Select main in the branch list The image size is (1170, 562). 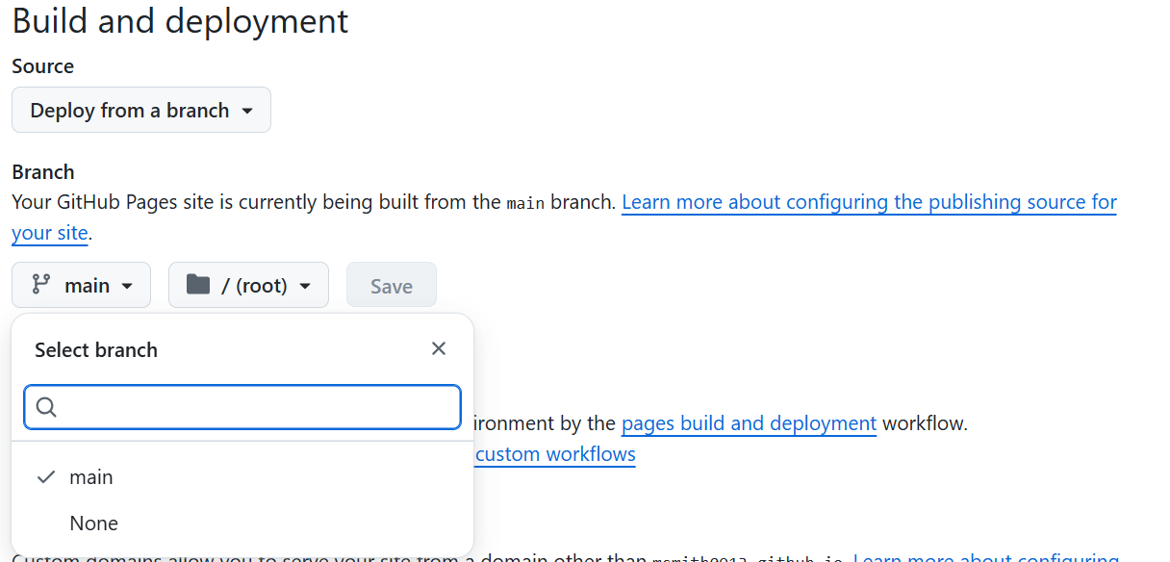[91, 477]
